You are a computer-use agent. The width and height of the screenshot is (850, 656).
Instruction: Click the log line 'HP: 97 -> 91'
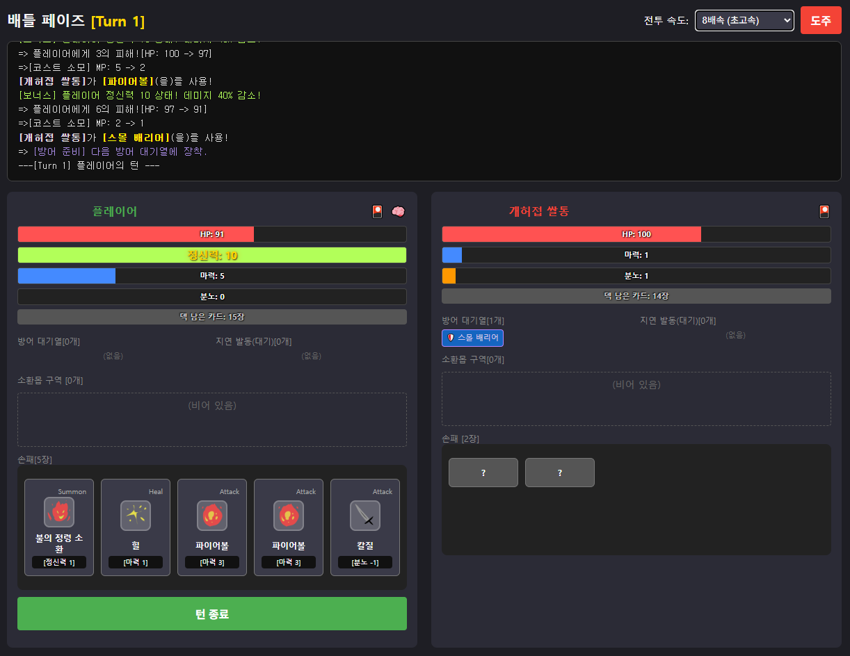(x=113, y=109)
